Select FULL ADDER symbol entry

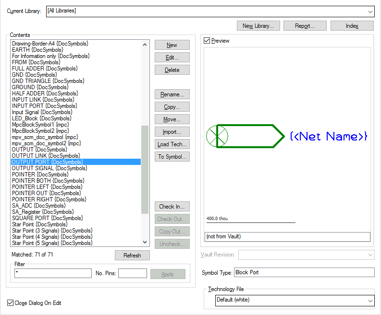(41, 69)
